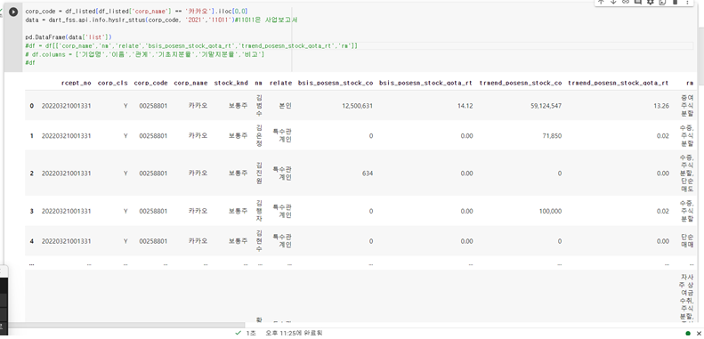The width and height of the screenshot is (704, 339).
Task: Click the 13.26 ratio cell
Action: click(662, 106)
